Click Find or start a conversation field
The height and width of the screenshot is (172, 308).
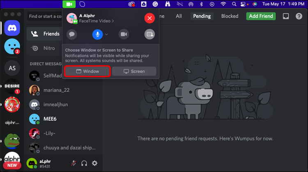click(x=45, y=16)
